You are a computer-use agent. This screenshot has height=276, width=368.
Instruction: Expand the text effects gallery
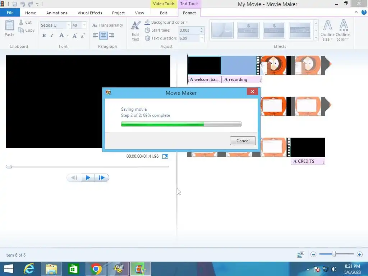coord(316,37)
